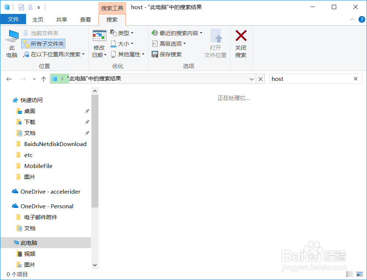367x280 pixels.
Task: Open Advanced options dropdown
Action: (x=169, y=44)
